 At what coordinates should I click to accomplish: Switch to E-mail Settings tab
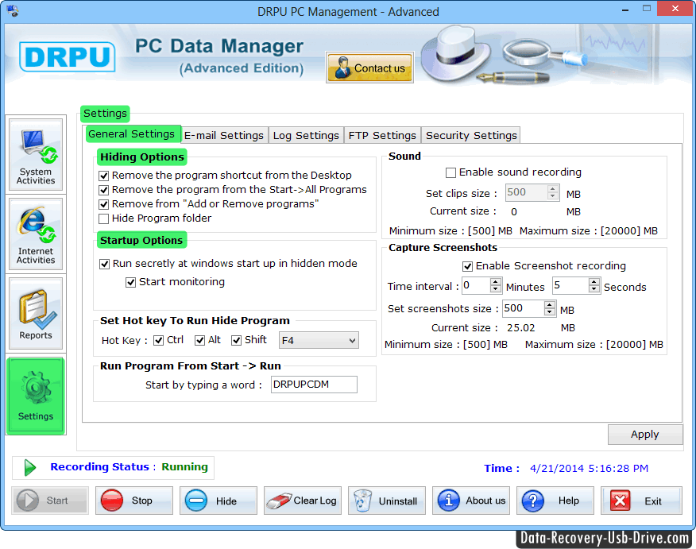pos(224,135)
